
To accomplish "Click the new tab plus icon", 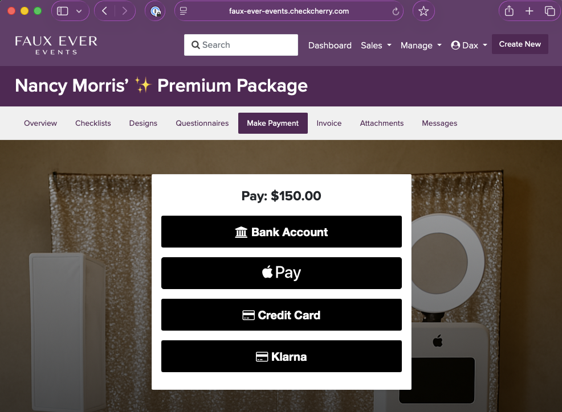I will pos(529,11).
